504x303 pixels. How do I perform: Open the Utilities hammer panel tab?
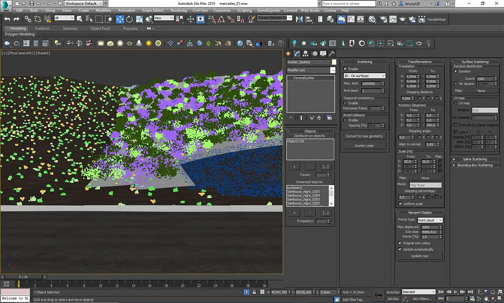click(x=332, y=53)
